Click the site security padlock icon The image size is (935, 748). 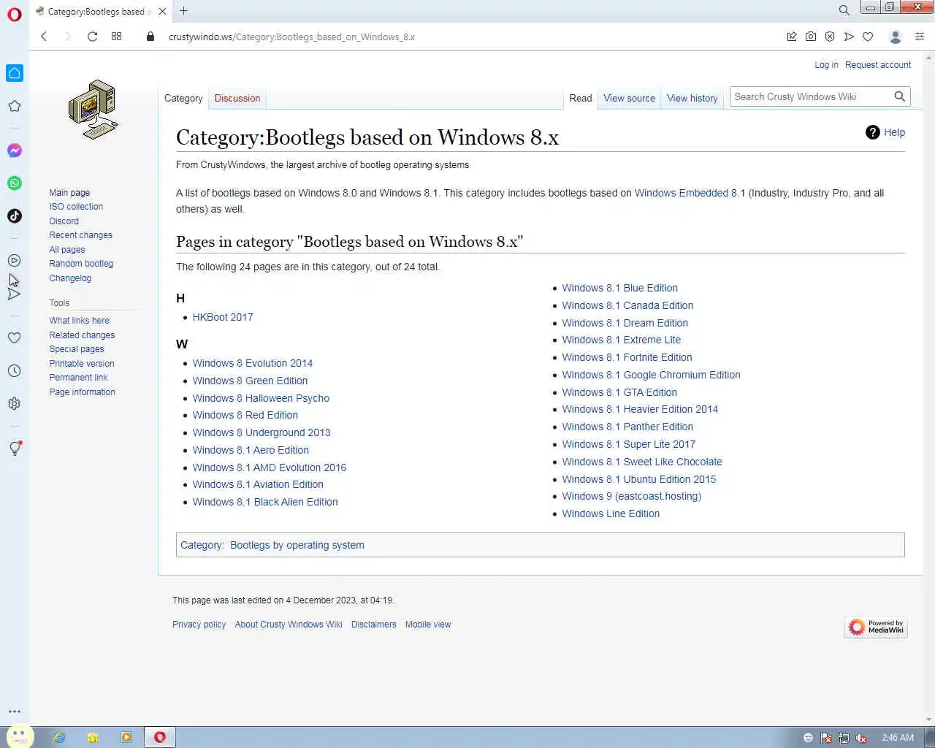point(150,37)
